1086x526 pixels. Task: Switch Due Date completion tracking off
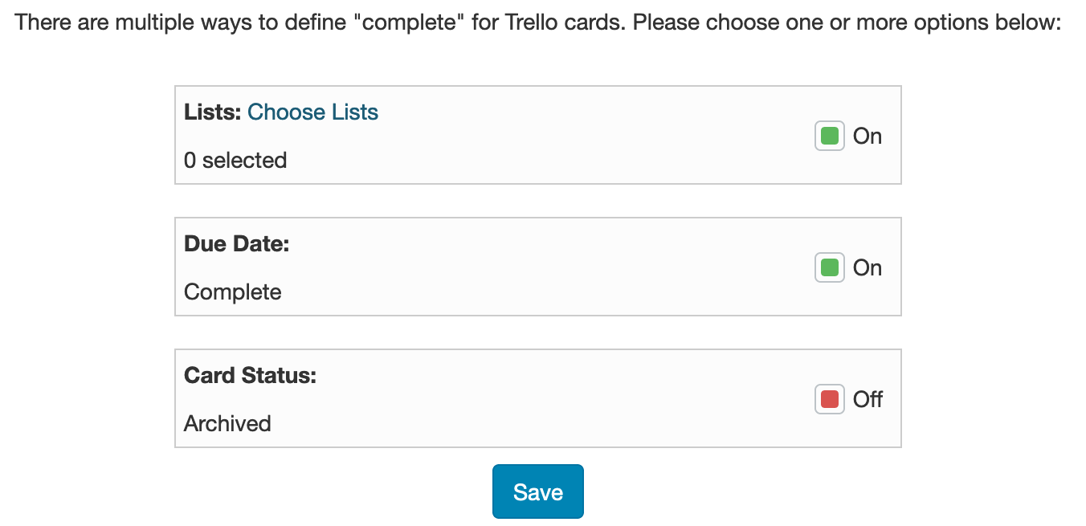tap(829, 267)
